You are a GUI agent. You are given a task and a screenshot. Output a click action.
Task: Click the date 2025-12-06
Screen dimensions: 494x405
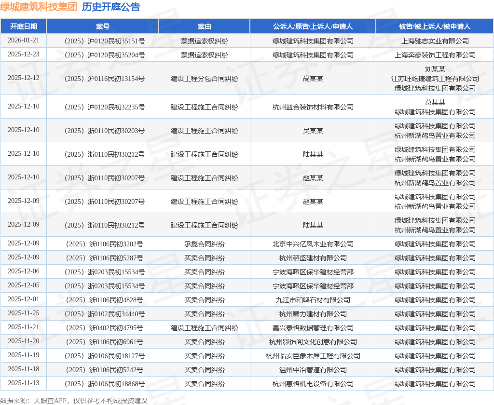tap(24, 271)
